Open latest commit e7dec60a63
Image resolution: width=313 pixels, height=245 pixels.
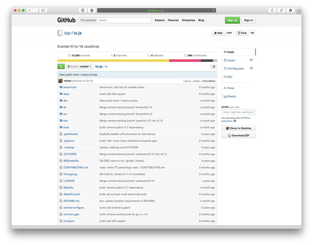pos(209,81)
